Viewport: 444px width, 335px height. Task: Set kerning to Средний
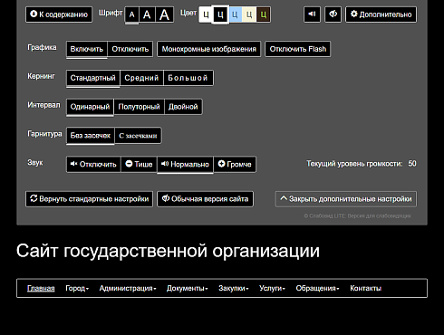point(141,78)
